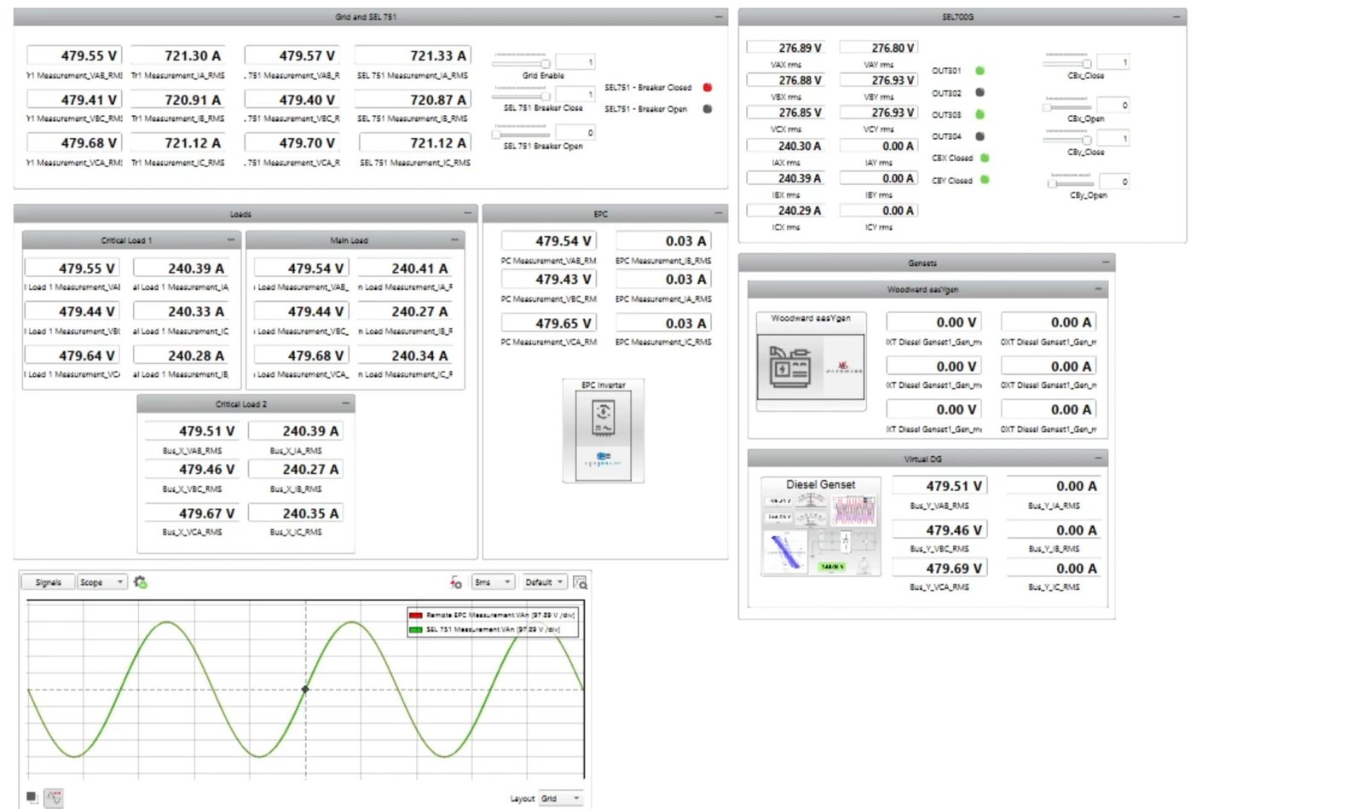Click the SEL 751 Breaker Open value field
The height and width of the screenshot is (809, 1364).
pos(575,132)
